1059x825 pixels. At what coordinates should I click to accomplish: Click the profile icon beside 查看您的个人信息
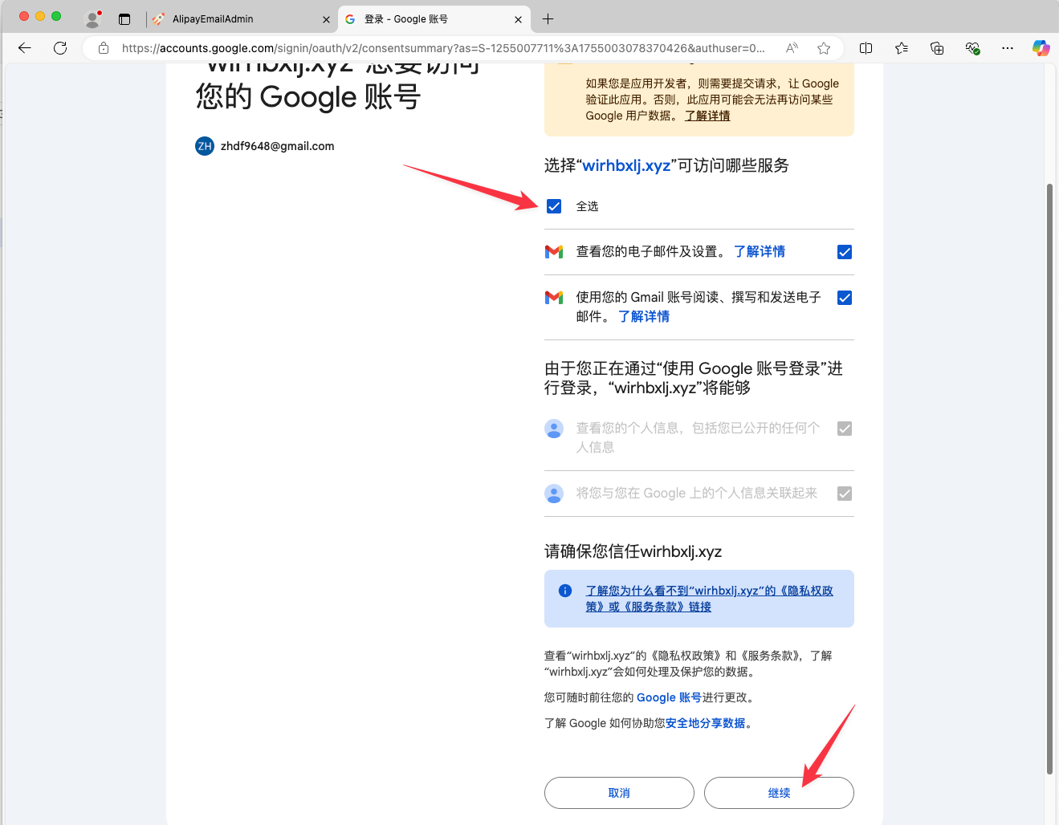(x=554, y=429)
